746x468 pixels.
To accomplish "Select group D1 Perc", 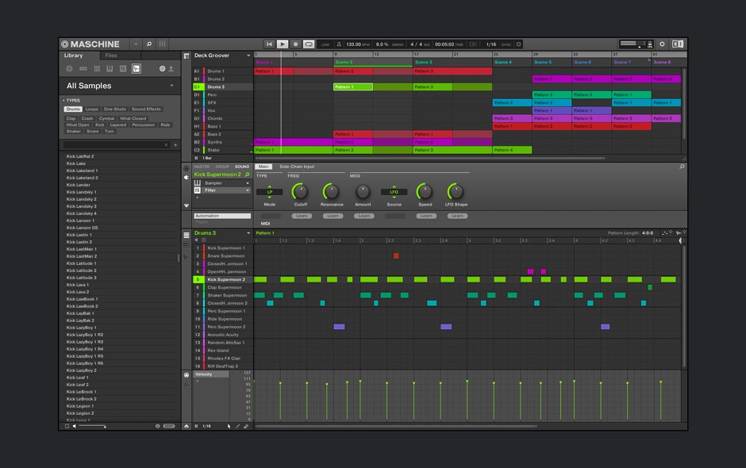I will point(222,94).
